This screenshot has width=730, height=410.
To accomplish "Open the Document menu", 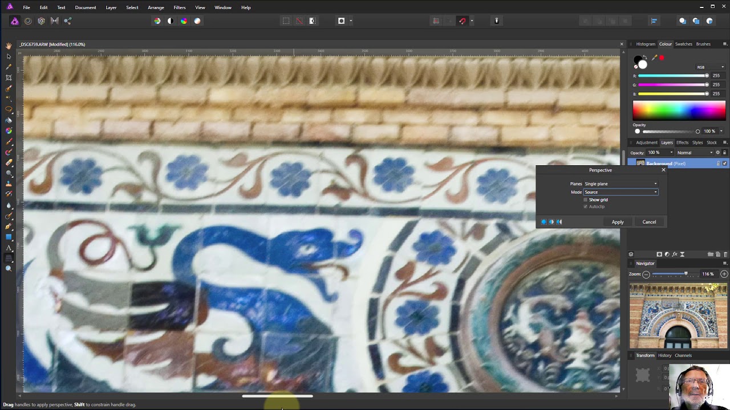I will 86,7.
